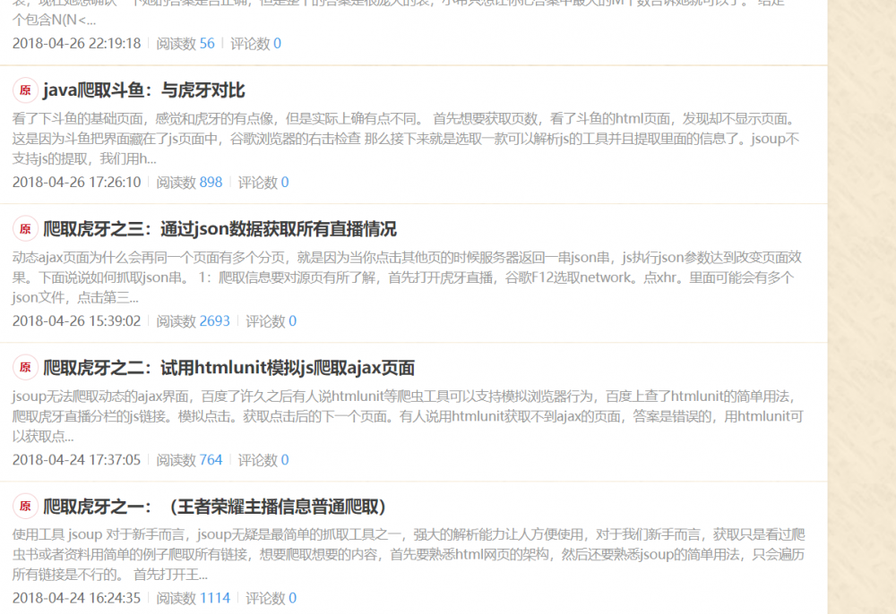The image size is (896, 614).
Task: Click summary starting '动态ajax页面为什么'
Action: [x=407, y=277]
